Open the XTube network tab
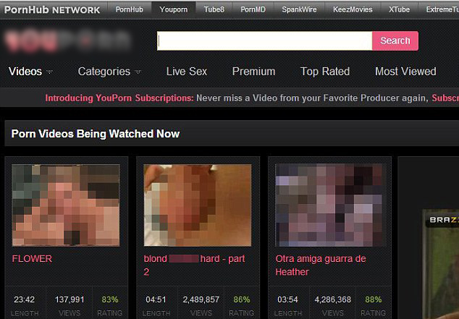This screenshot has width=459, height=319. click(400, 9)
